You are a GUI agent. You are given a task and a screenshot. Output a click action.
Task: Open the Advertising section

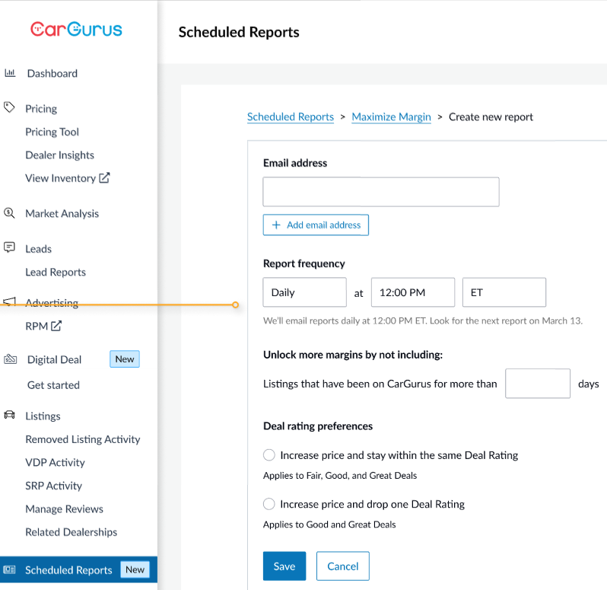pos(52,302)
